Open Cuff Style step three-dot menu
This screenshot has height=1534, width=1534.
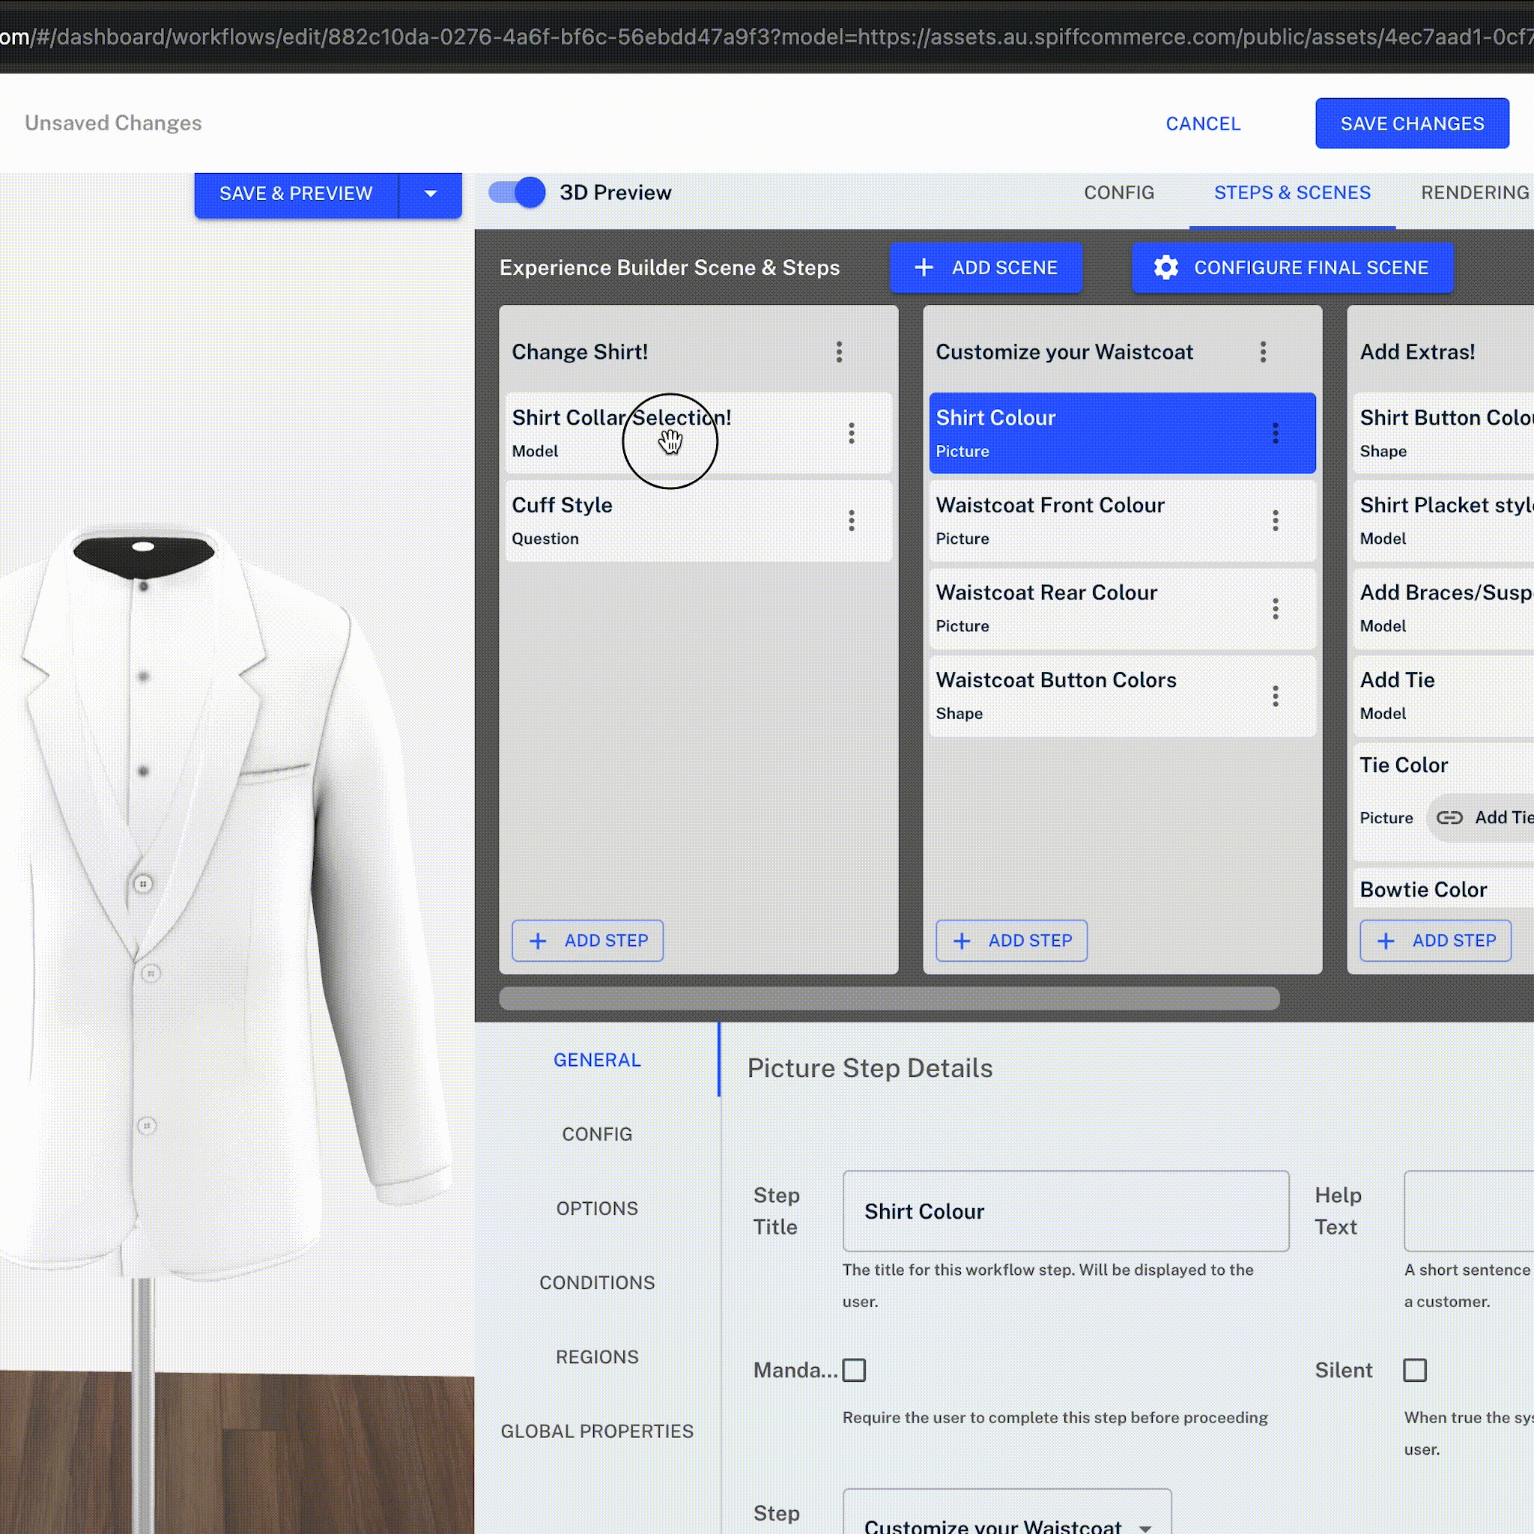[x=851, y=521]
